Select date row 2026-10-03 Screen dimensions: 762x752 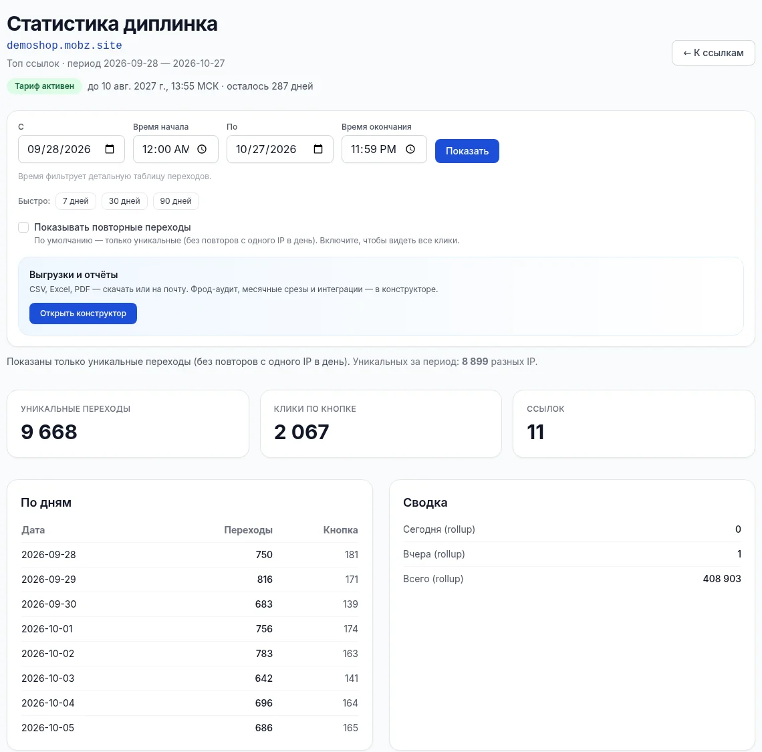(190, 678)
